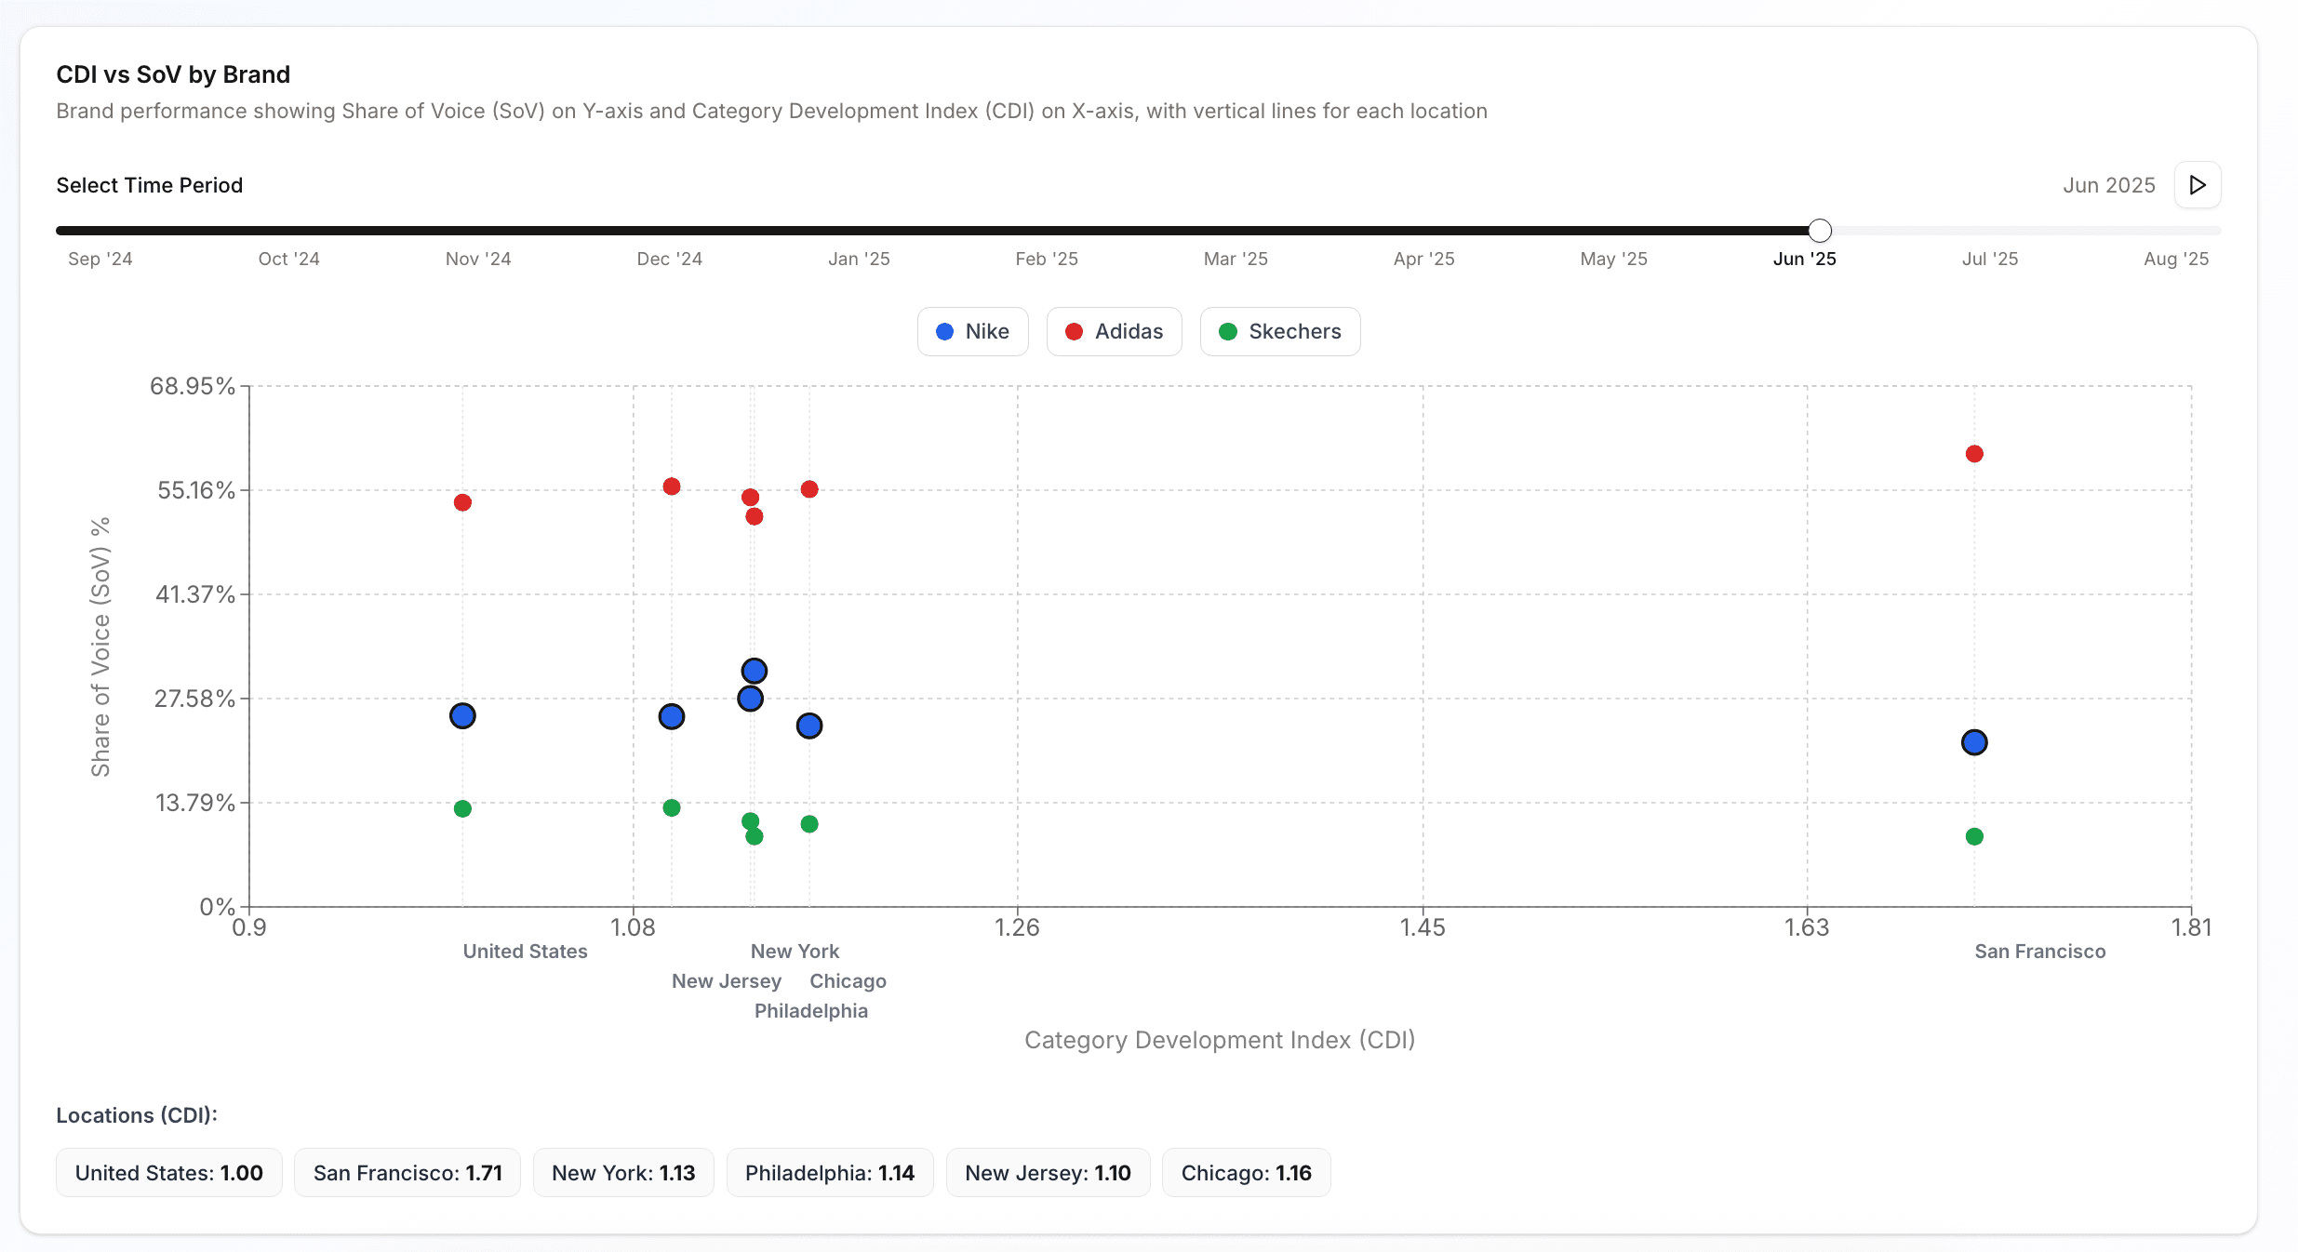Click the 'Jun 2025' current period text
2298x1252 pixels.
click(2109, 185)
